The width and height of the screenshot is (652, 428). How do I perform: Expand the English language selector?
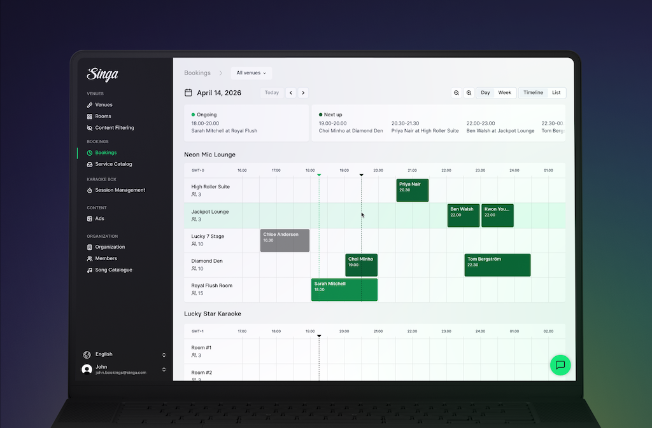tap(164, 355)
